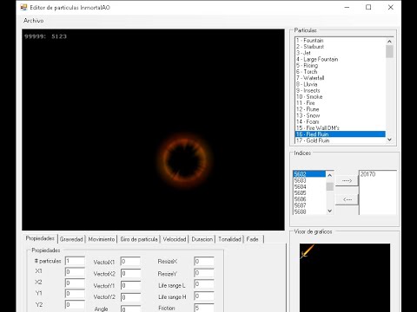Click the Friction input field
The height and width of the screenshot is (312, 417).
(x=204, y=308)
